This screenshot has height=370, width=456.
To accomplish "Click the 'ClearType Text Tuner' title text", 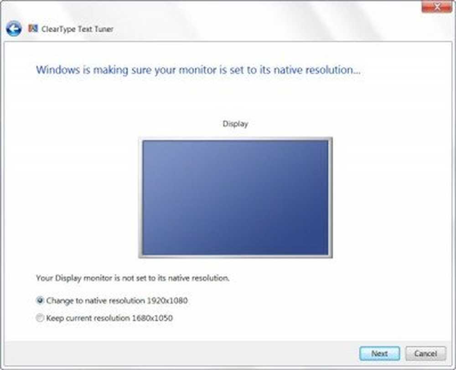I will click(78, 29).
